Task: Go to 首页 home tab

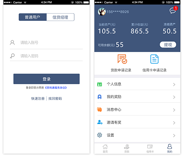Action: pyautogui.click(x=105, y=148)
